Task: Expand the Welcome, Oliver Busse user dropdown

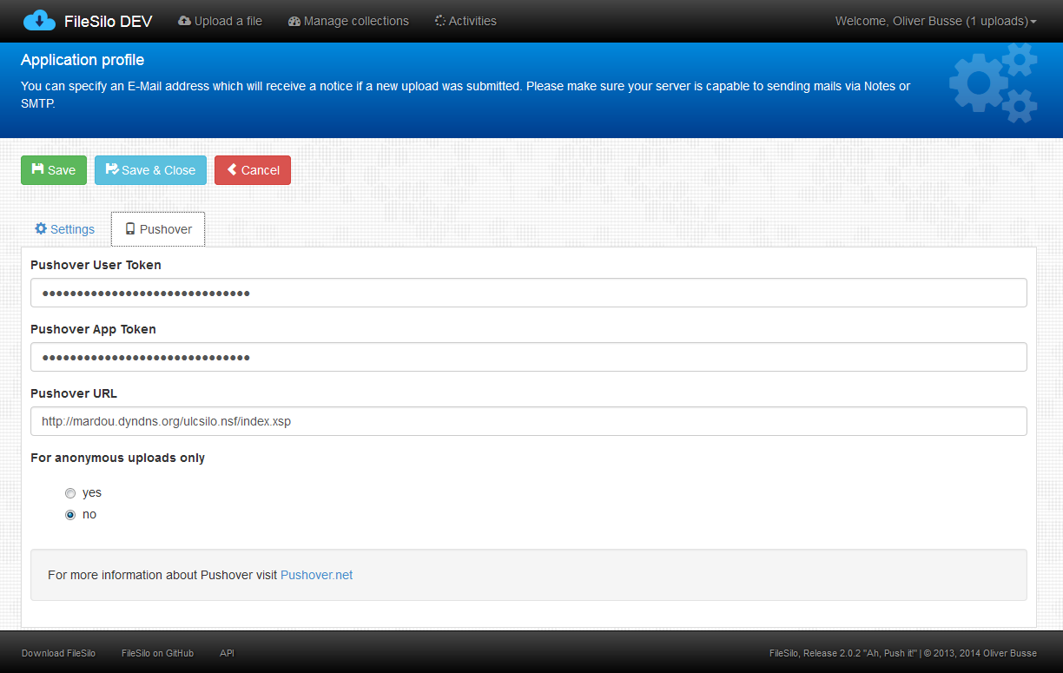Action: coord(935,21)
